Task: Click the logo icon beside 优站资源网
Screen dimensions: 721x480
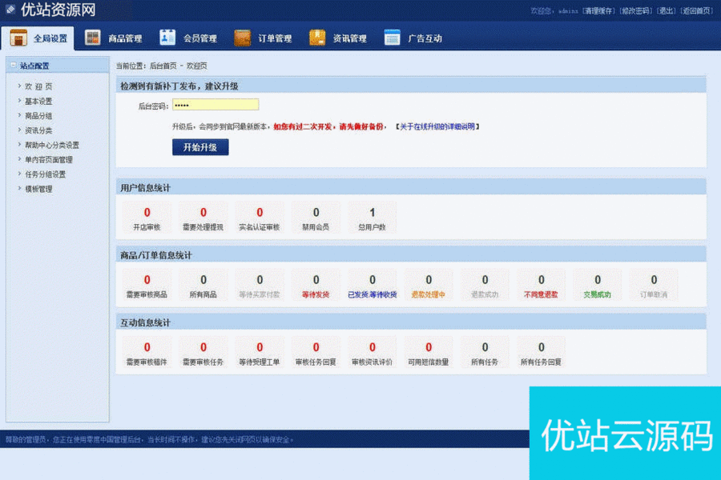Action: click(x=10, y=9)
